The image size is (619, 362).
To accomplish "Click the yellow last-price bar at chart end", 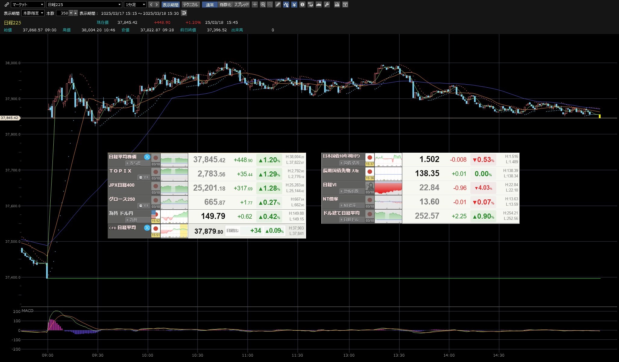I will coord(600,116).
